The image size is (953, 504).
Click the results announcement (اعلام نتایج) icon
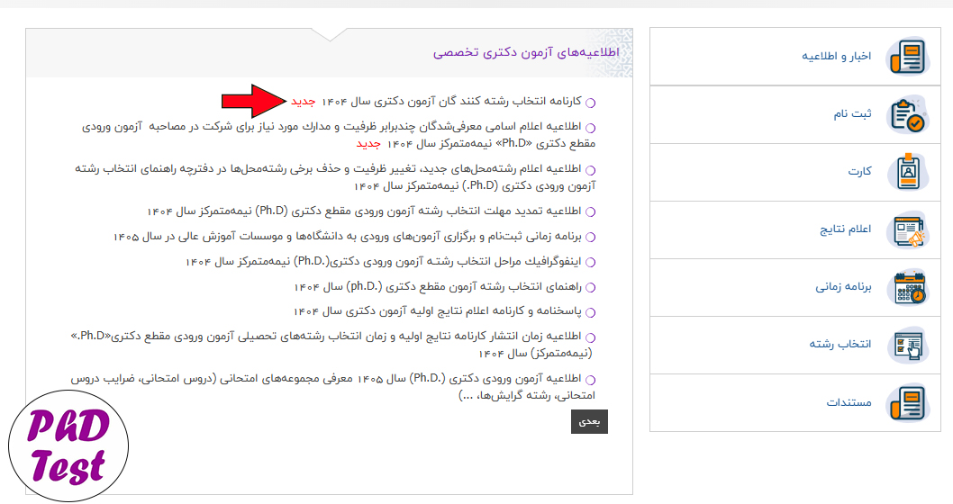tap(907, 230)
